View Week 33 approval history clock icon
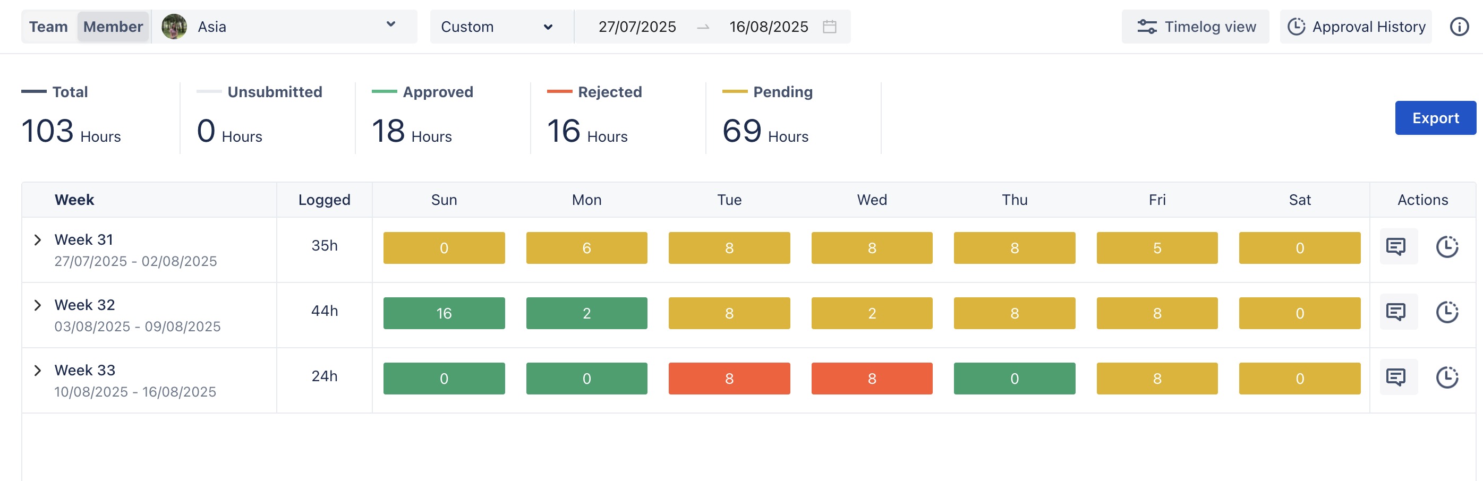Image resolution: width=1483 pixels, height=481 pixels. tap(1446, 377)
